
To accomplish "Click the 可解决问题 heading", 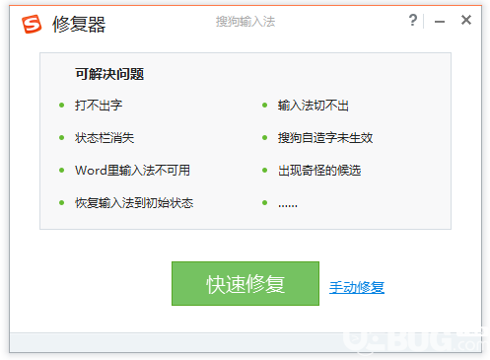I will [x=109, y=74].
